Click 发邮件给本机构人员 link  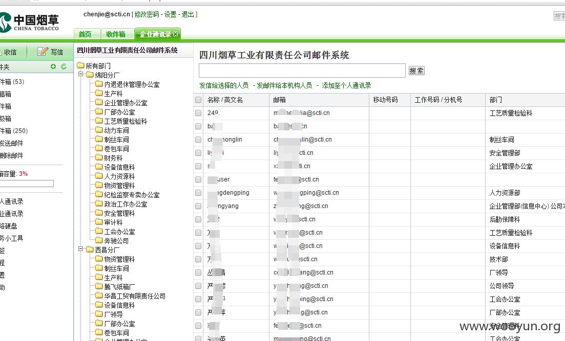pyautogui.click(x=284, y=85)
